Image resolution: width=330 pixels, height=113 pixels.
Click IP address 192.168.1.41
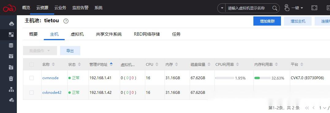coord(101,78)
